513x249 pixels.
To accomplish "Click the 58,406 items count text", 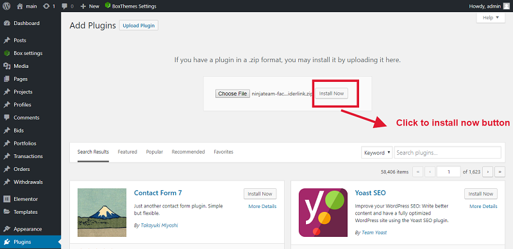I will 395,172.
